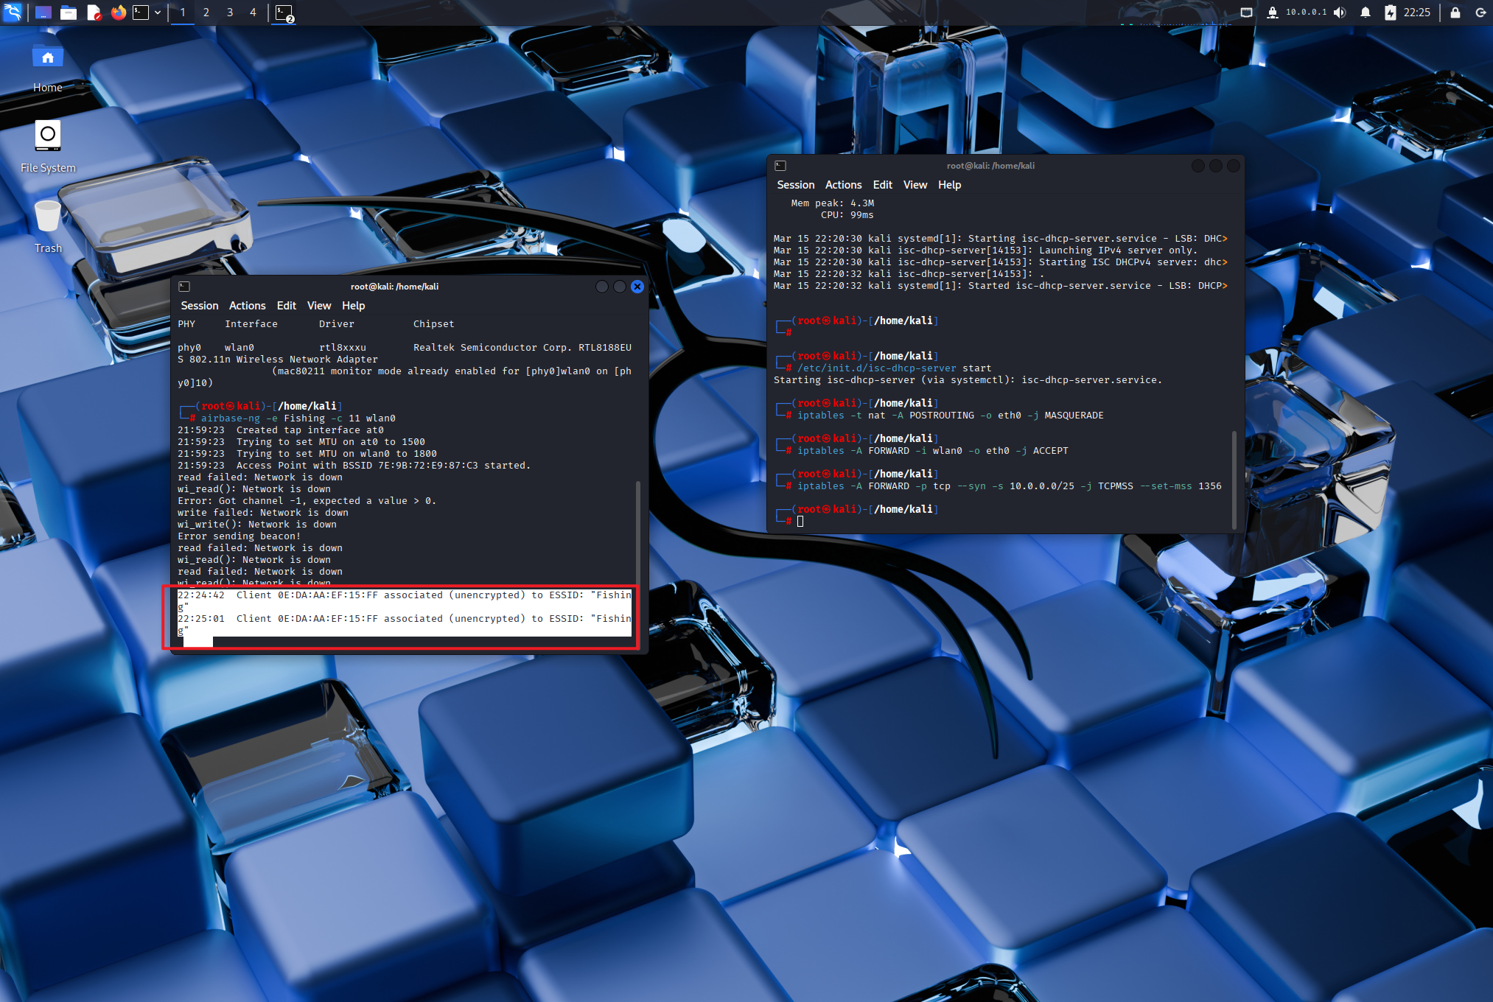The image size is (1493, 1002).
Task: Switch to workspace 4
Action: click(254, 13)
